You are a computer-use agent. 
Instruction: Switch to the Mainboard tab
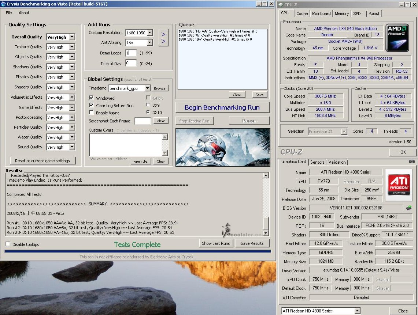321,14
